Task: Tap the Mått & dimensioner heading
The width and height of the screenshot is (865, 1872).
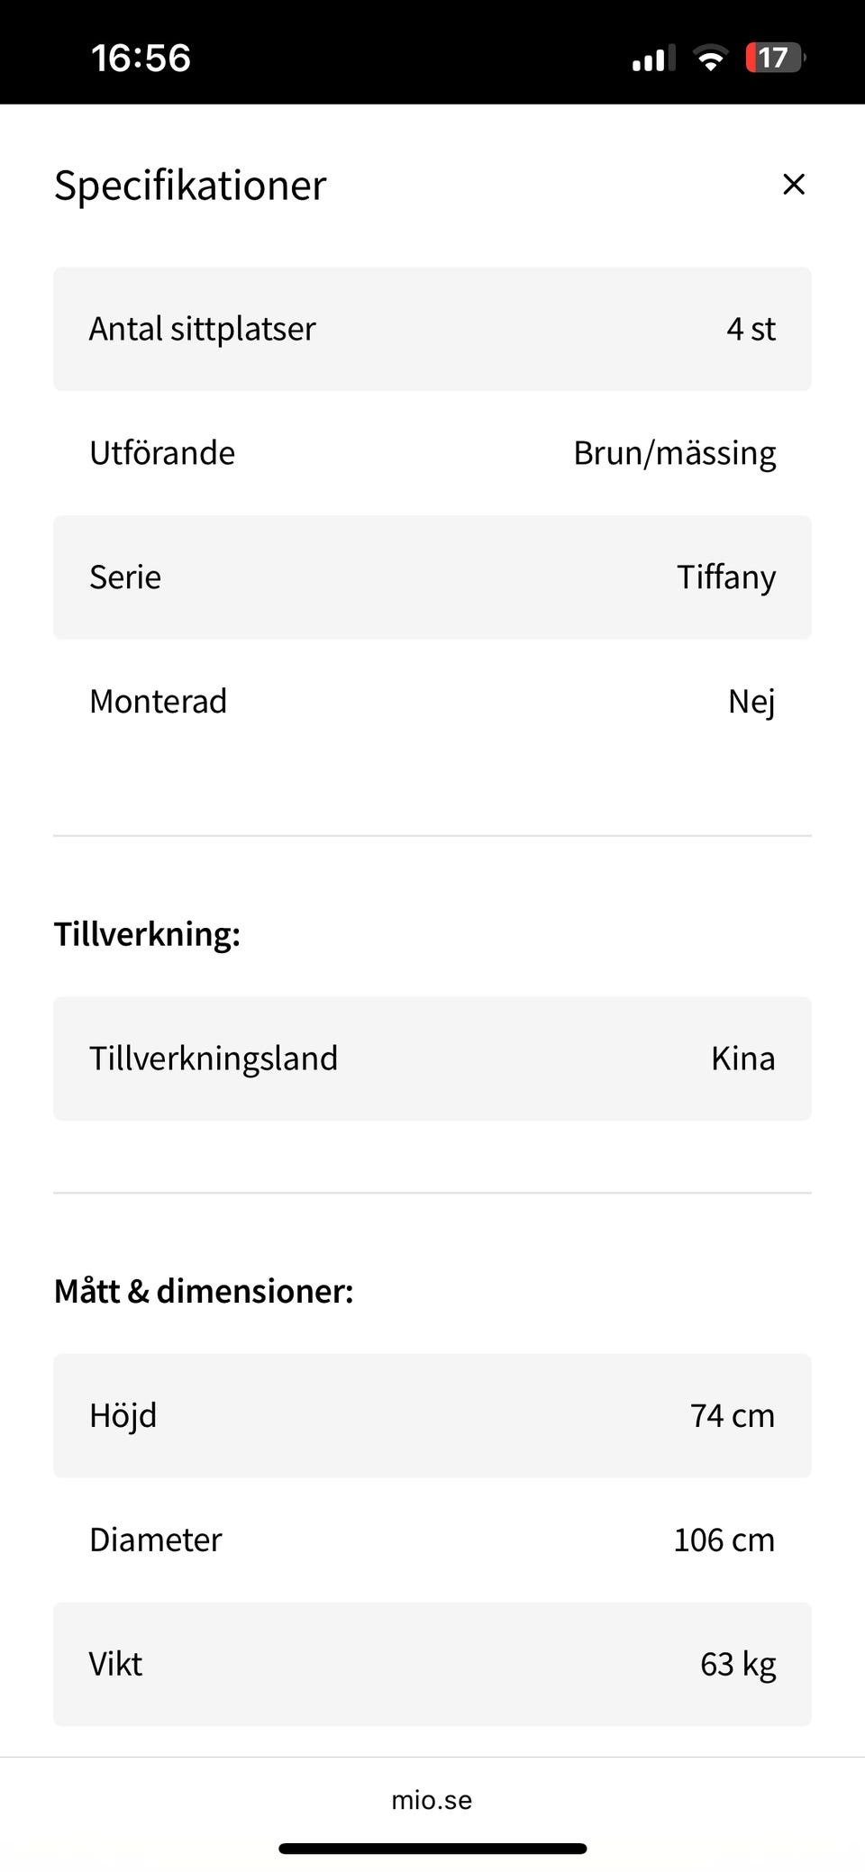Action: tap(204, 1291)
